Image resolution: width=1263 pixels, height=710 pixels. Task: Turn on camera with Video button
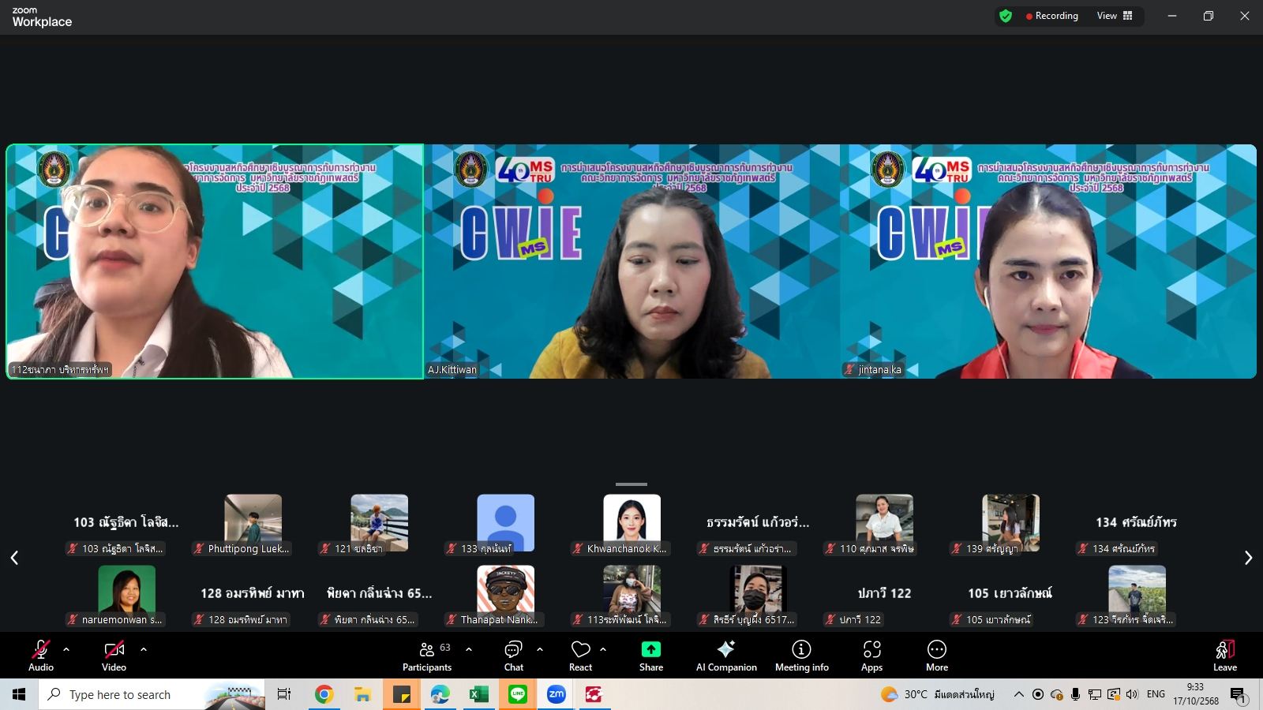click(x=114, y=655)
